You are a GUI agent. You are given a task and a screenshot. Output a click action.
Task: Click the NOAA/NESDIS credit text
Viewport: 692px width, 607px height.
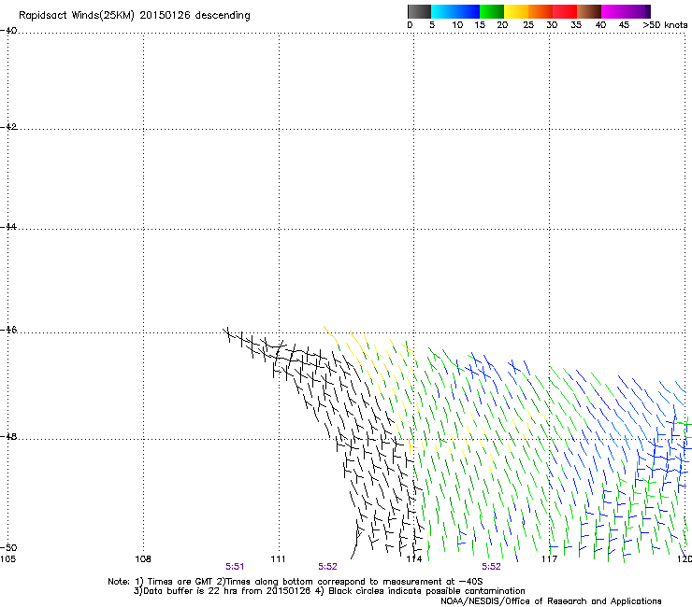551,601
